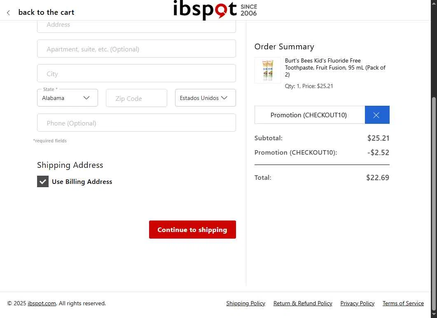Open the State dropdown showing Alabama

68,98
